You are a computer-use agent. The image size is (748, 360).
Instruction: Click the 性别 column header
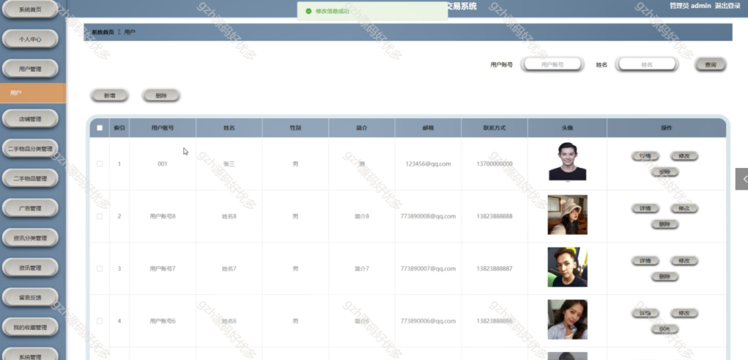(x=295, y=128)
